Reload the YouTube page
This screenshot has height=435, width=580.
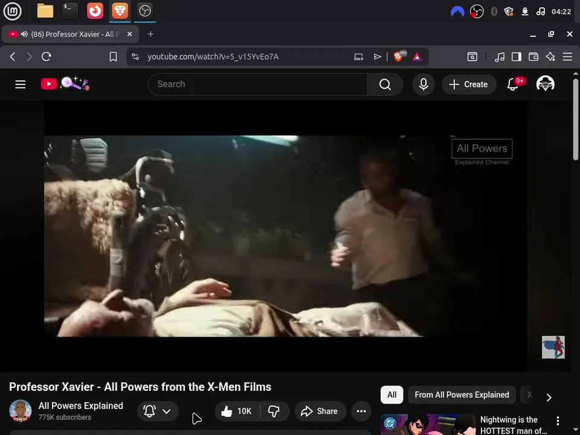coord(47,57)
